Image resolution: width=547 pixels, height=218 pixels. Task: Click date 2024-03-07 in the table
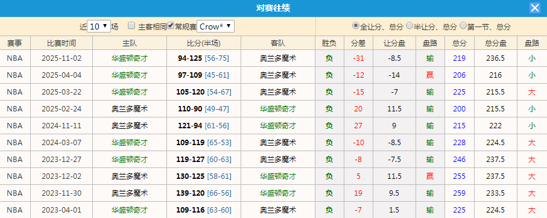click(x=62, y=143)
